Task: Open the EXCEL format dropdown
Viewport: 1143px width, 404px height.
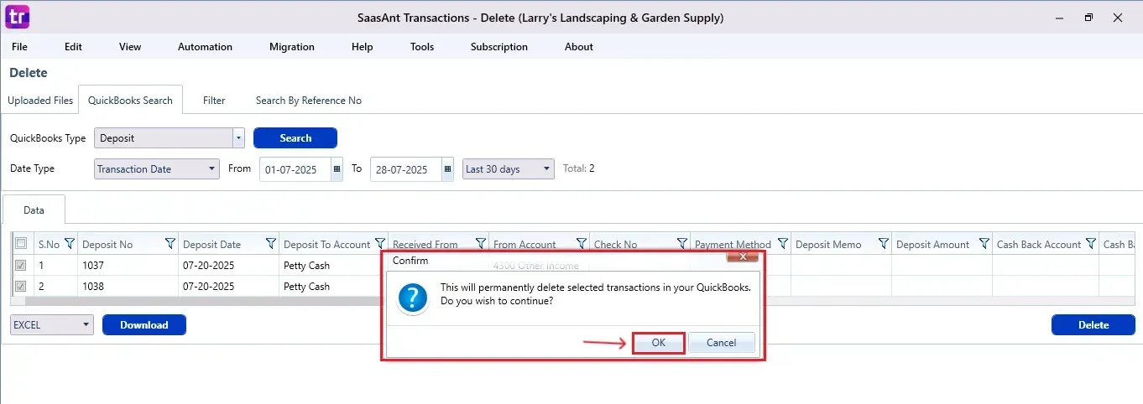Action: pyautogui.click(x=52, y=325)
